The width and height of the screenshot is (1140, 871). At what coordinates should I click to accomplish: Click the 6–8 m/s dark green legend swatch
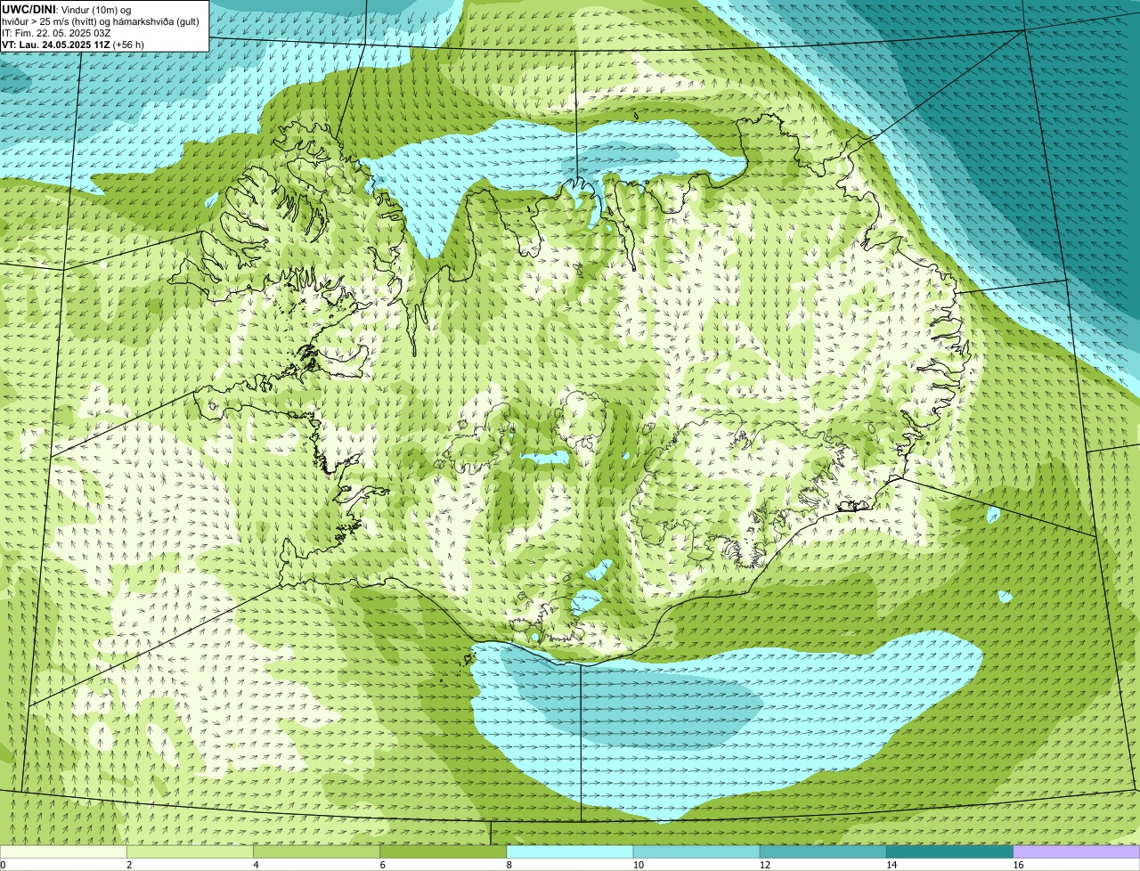point(443,851)
